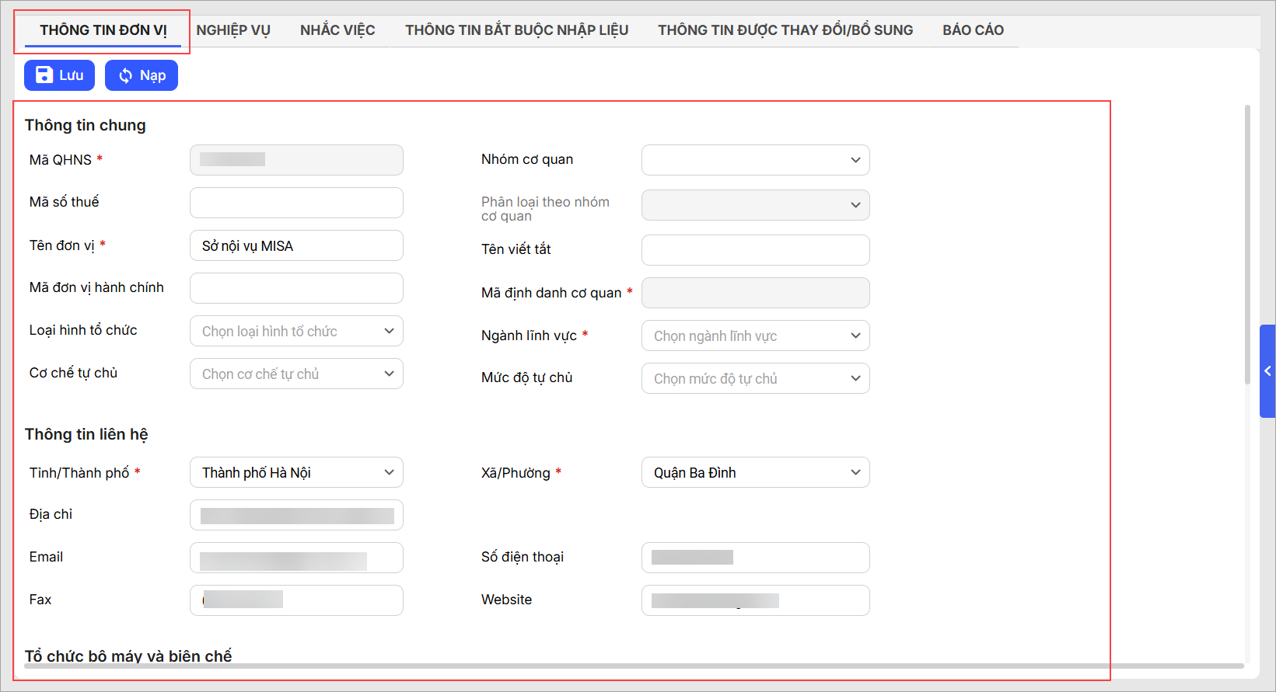1276x692 pixels.
Task: Focus the Tên viết tắt input
Action: click(755, 250)
